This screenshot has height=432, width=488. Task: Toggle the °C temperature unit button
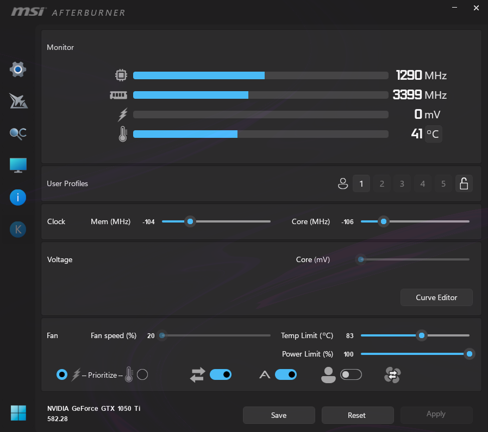433,134
